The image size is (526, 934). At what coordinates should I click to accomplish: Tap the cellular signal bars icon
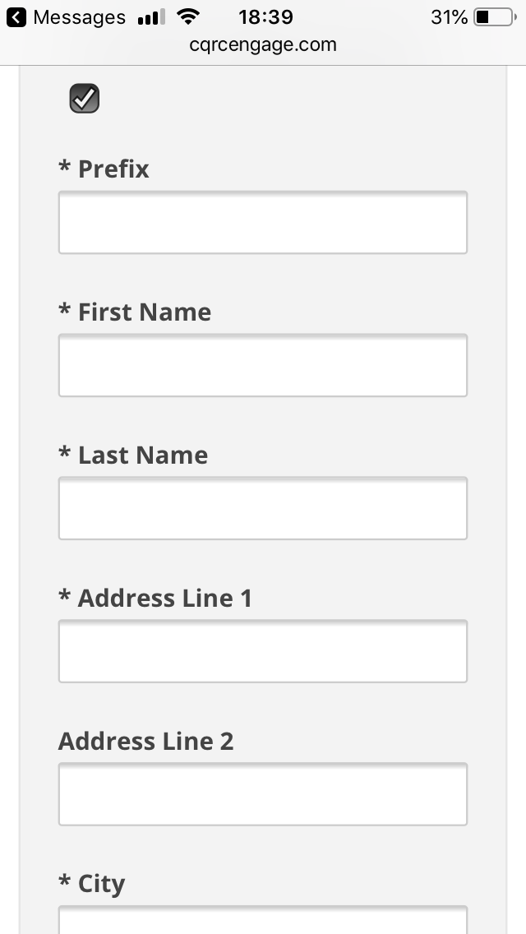coord(151,18)
